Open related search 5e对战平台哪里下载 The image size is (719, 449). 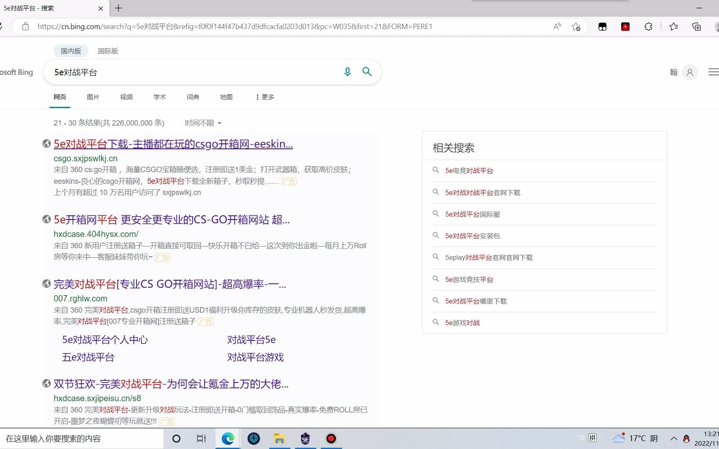(x=476, y=301)
